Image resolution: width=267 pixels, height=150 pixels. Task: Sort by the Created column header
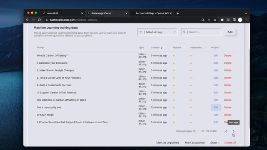(x=157, y=47)
